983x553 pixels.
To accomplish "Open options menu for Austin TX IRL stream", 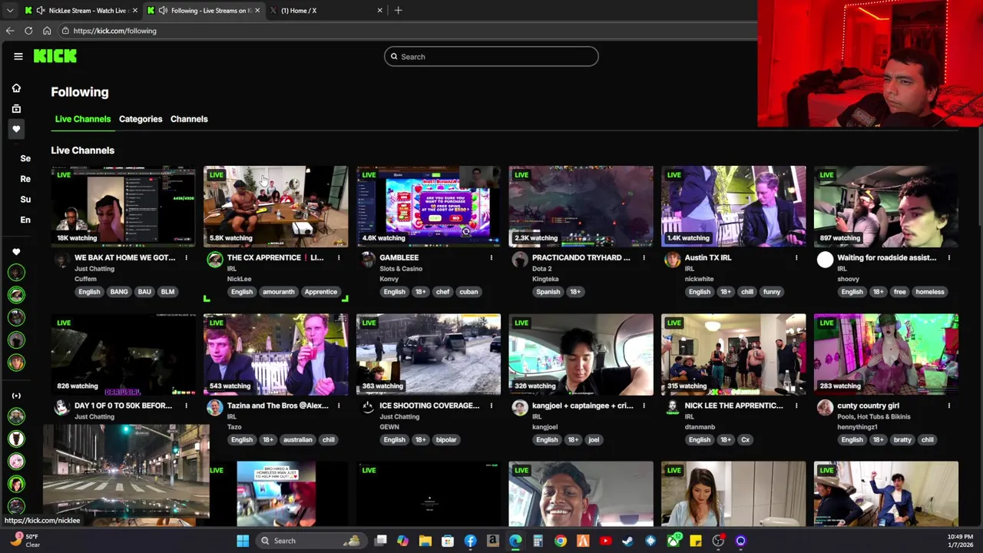I will pos(796,257).
